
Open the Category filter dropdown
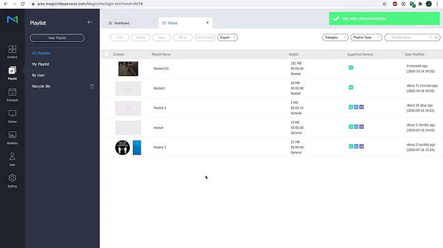click(335, 37)
